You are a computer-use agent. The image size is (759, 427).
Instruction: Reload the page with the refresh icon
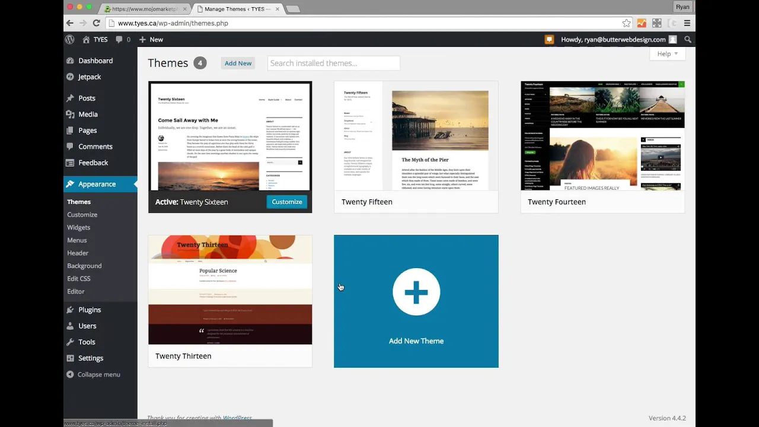click(96, 23)
